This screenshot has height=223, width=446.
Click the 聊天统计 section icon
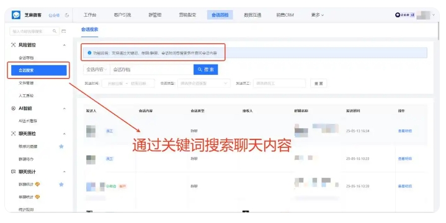13,172
